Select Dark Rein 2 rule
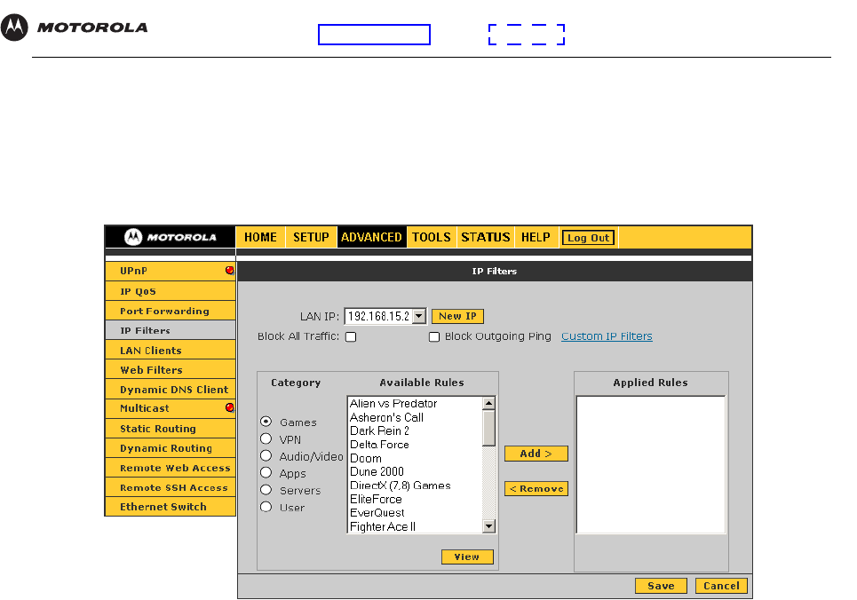Viewport: 857px width, 600px height. coord(415,430)
